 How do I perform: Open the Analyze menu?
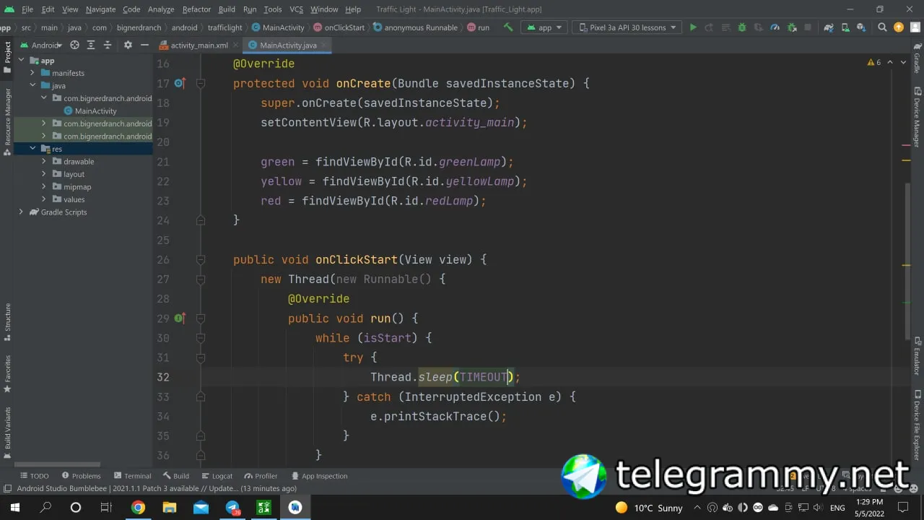(161, 9)
